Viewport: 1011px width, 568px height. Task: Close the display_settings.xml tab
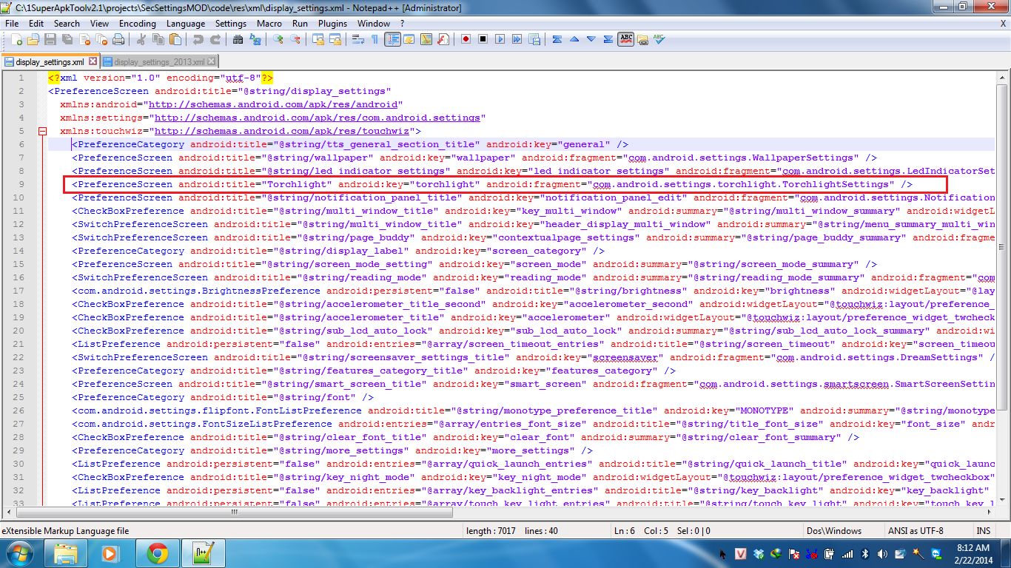pos(92,61)
